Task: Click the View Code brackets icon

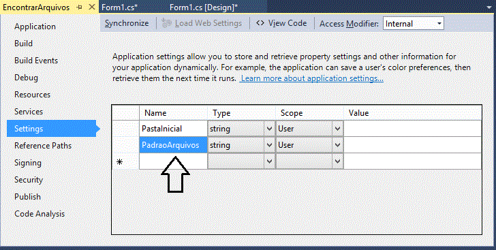Action: (x=260, y=23)
